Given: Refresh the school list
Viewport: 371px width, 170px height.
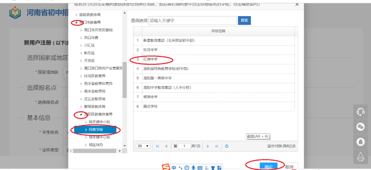Looking at the screenshot, I should point(227,146).
